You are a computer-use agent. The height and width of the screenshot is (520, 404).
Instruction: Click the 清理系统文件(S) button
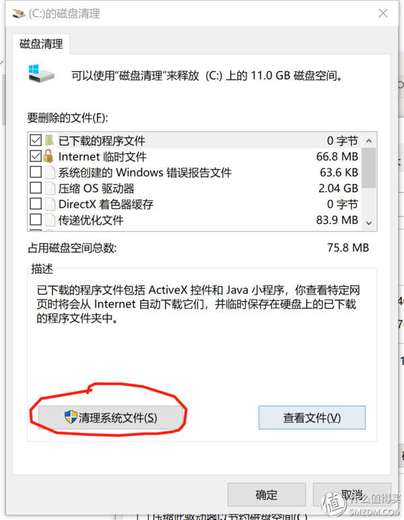click(111, 417)
